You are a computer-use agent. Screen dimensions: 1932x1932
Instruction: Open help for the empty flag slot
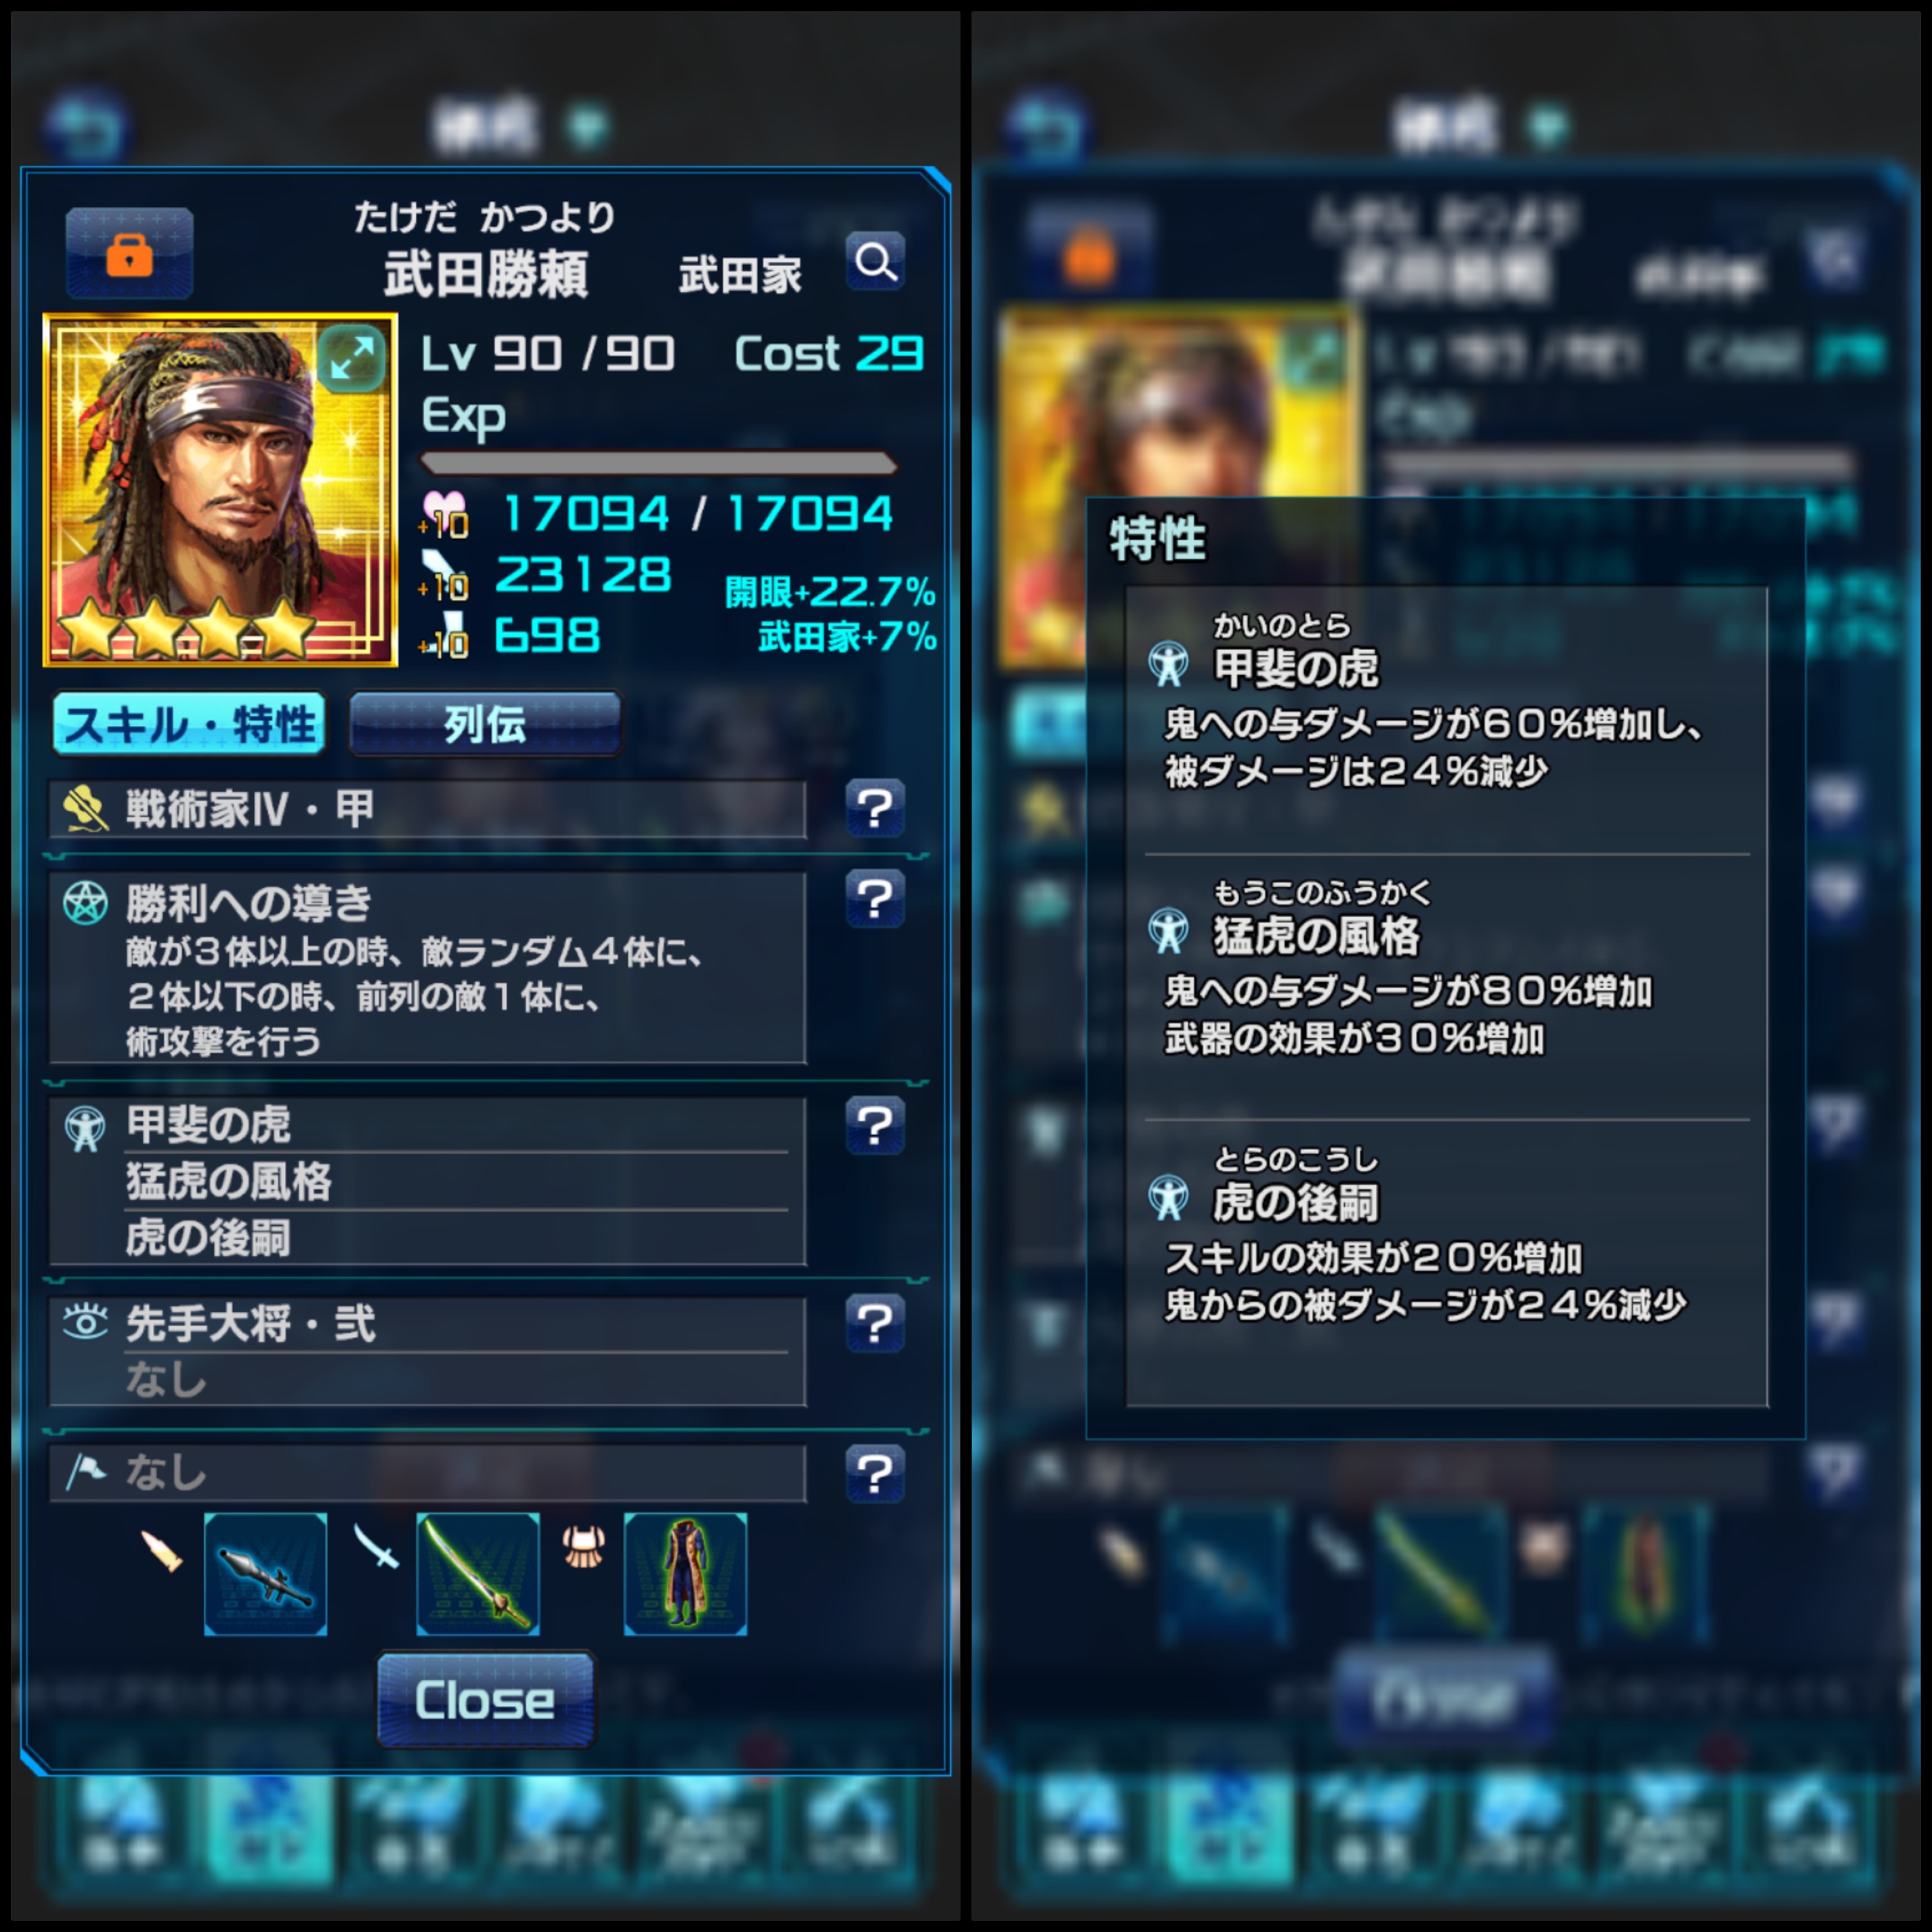coord(875,1473)
